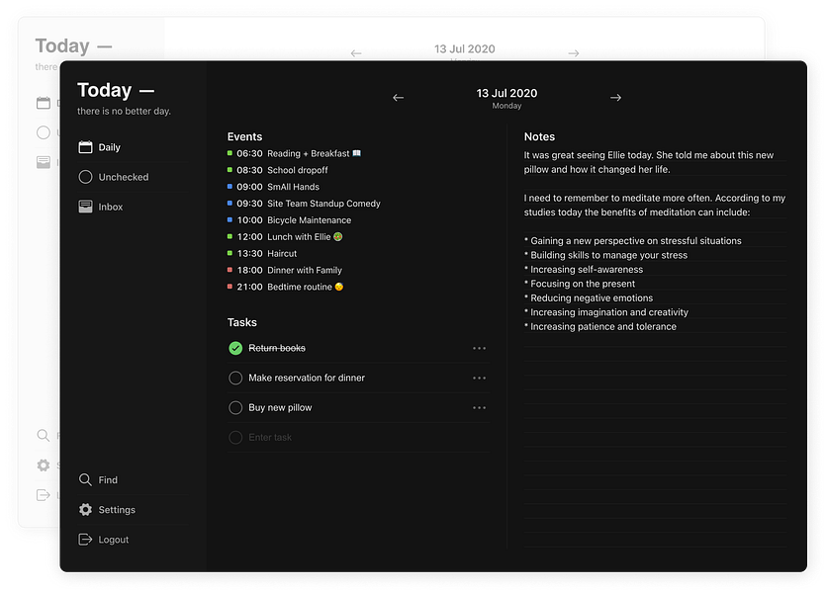The image size is (827, 593).
Task: Click green marker of 06:30 Reading event
Action: coord(230,153)
